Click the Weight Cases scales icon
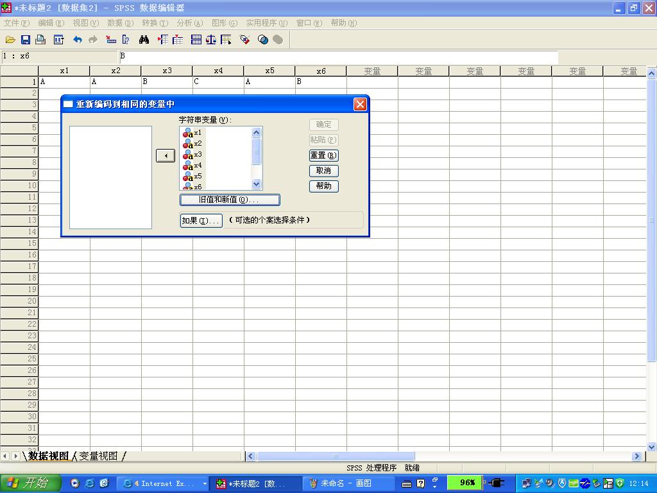 click(x=211, y=40)
